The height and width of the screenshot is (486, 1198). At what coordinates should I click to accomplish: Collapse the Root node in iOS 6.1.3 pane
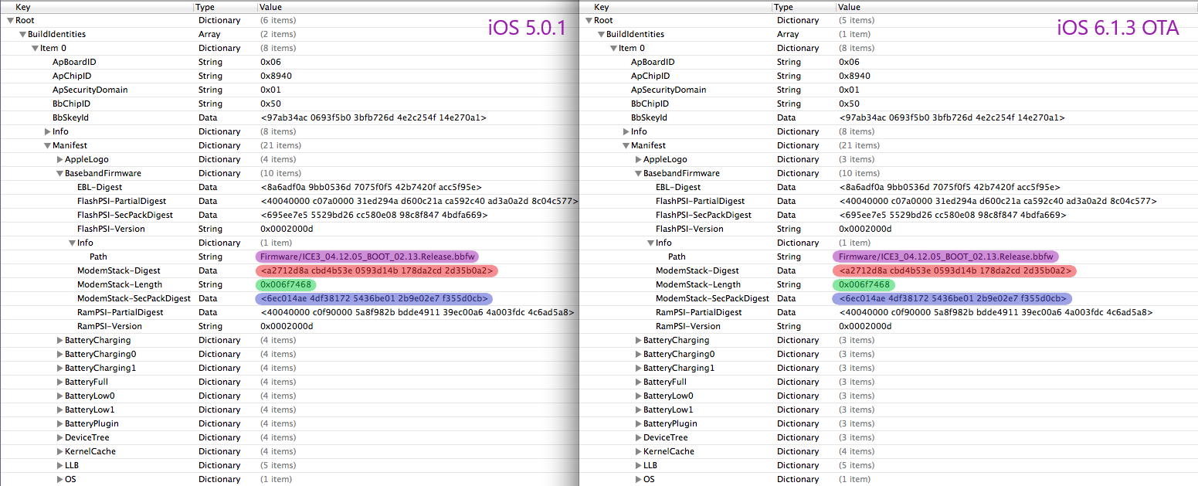coord(589,20)
